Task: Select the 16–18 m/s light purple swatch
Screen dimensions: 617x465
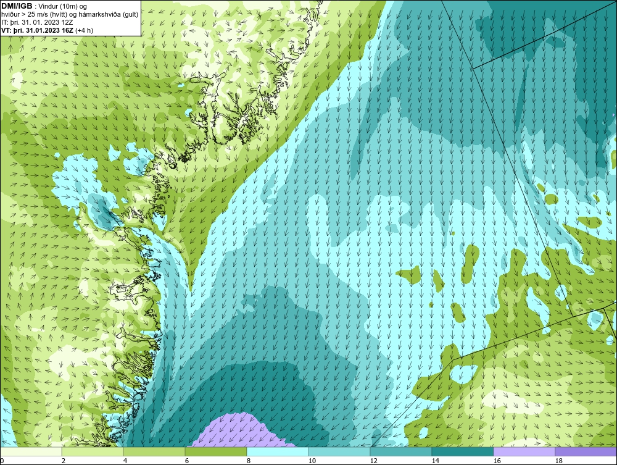Action: point(524,451)
